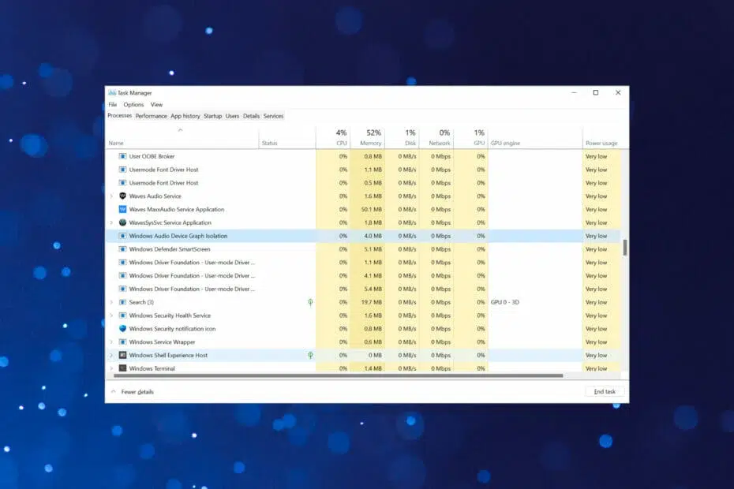Click icon of Usermode Font Driver Host using 0.5 MB
This screenshot has width=734, height=489.
(122, 183)
